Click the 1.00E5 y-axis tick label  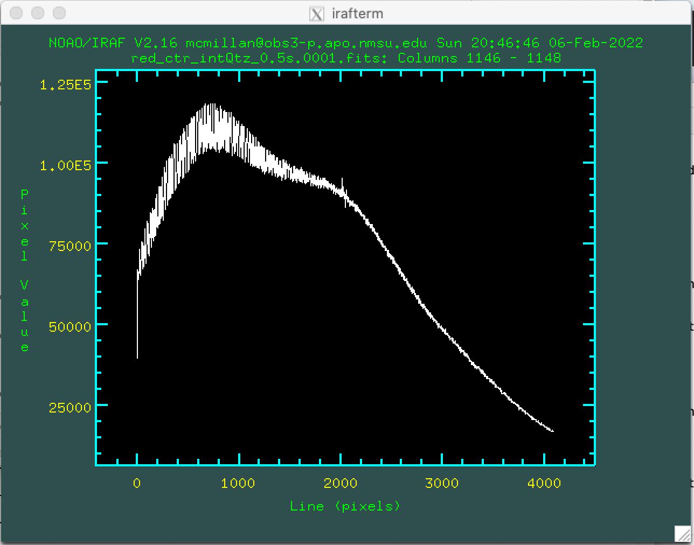pos(65,165)
